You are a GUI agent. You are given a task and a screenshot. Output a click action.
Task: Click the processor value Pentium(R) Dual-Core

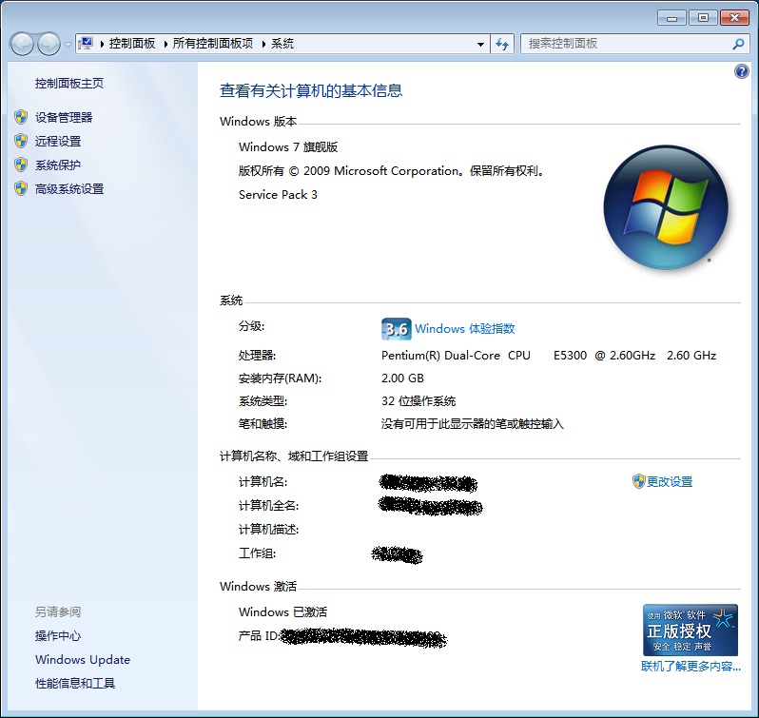click(549, 355)
